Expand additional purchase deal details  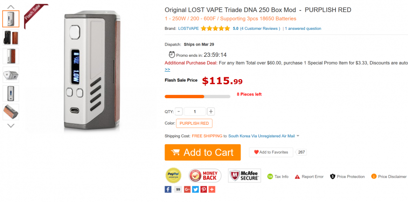coord(167,69)
